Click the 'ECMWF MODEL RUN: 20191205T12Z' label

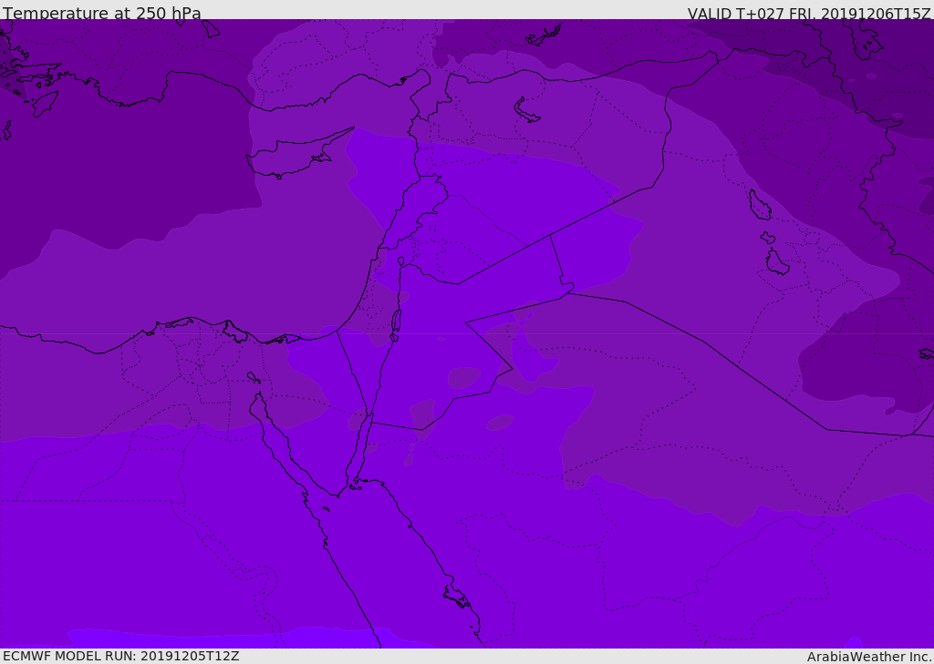pos(121,657)
